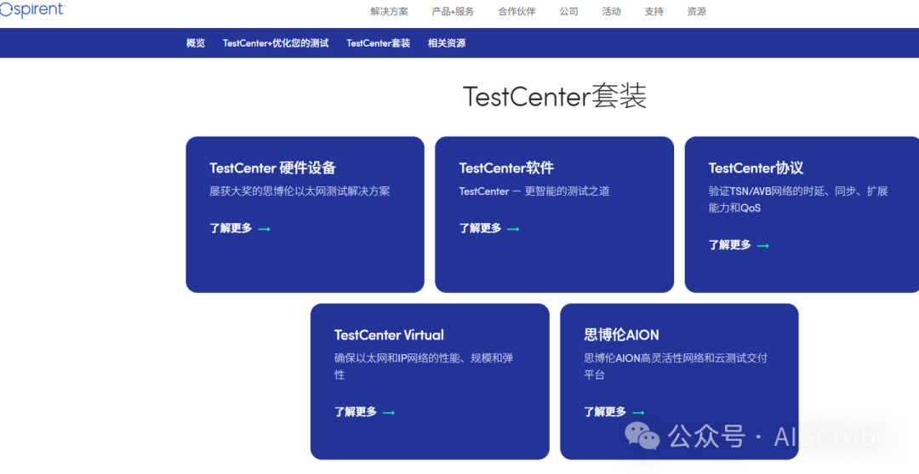Click the TestCenter套装 page heading
This screenshot has width=919, height=474.
555,96
